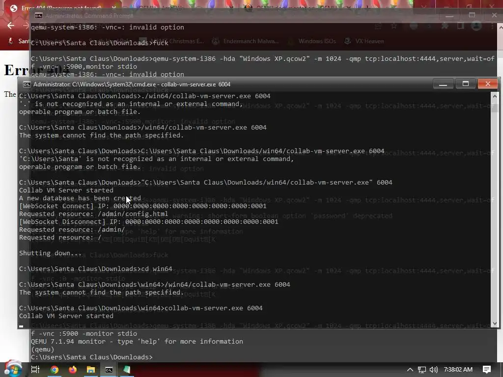Click the 'Shutting down...' output line
Screen dimensions: 503x377
[51, 253]
